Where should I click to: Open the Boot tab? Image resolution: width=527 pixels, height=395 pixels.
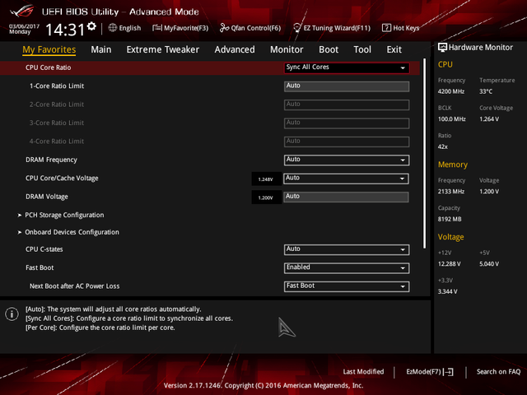[x=329, y=49]
